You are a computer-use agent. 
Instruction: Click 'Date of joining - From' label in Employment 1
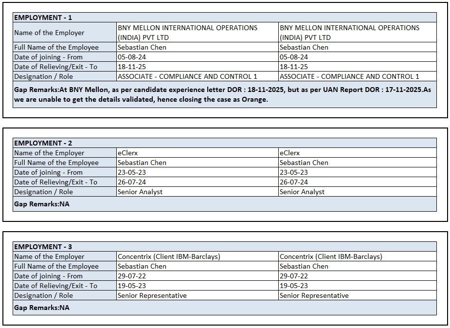(x=49, y=57)
